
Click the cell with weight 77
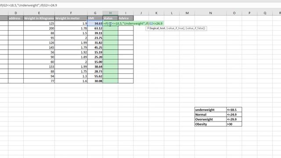(x=39, y=81)
